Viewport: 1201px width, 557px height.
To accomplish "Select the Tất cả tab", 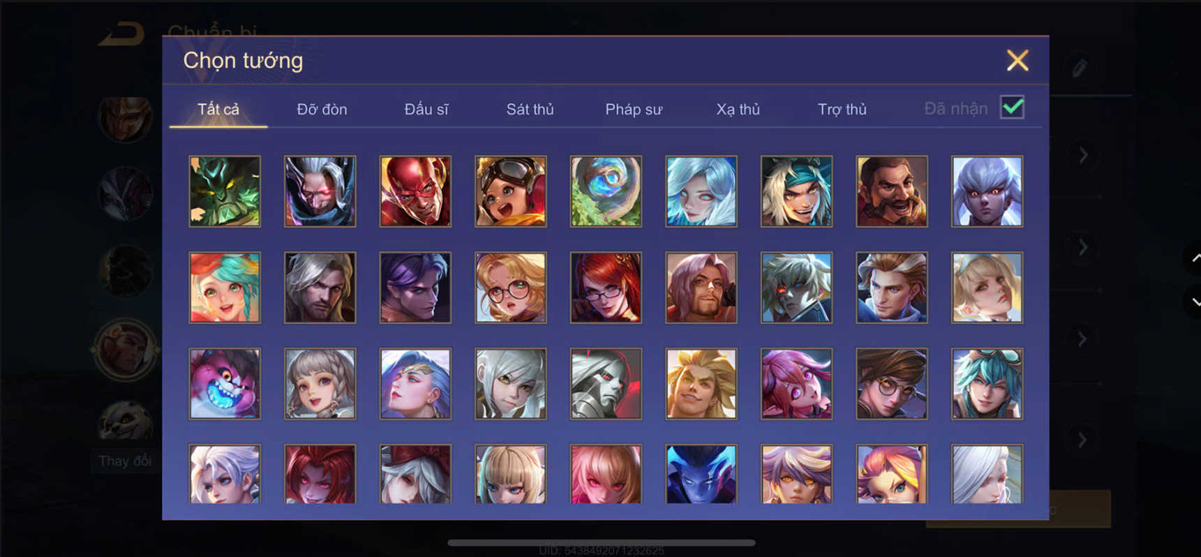I will click(218, 109).
